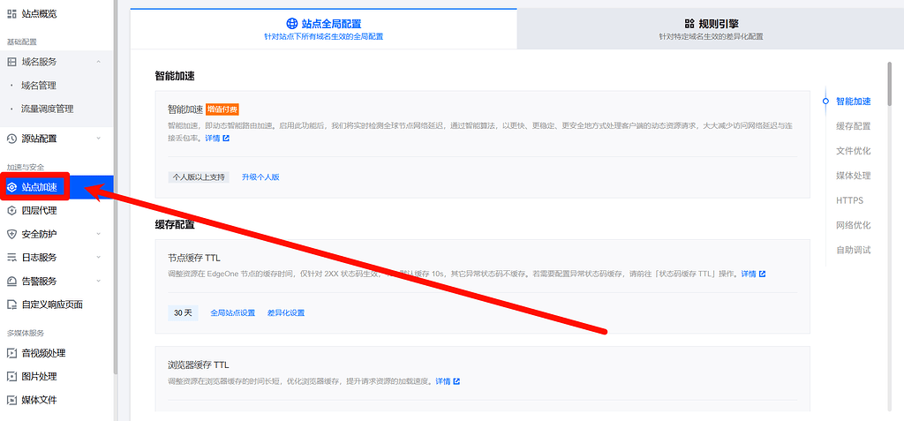
Task: Open 站点加速 in the sidebar
Action: click(40, 187)
